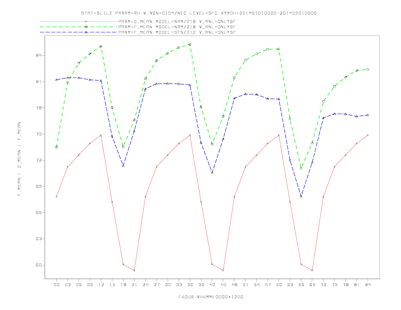Click x-axis forecast hour label 36
This screenshot has height=310, width=401.
(190, 285)
